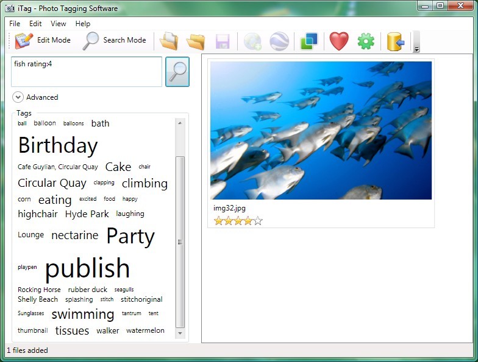Select the bath tag

100,124
